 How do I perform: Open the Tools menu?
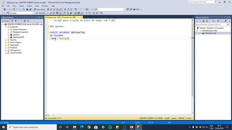tap(37, 6)
